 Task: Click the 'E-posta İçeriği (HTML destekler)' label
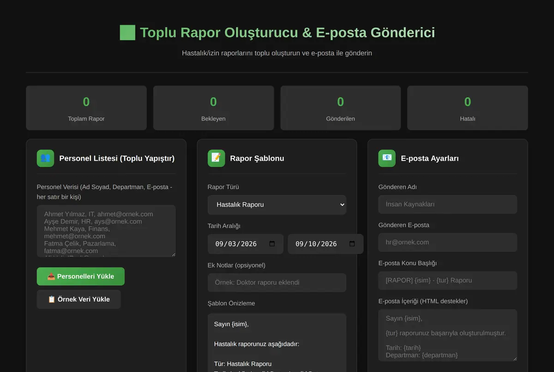pyautogui.click(x=423, y=301)
